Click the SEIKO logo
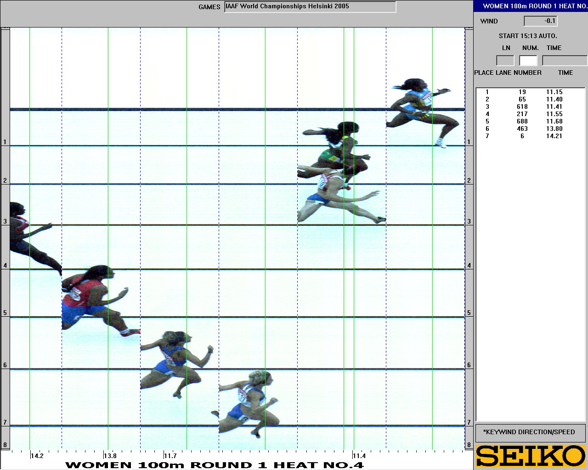588x470 pixels. click(x=530, y=456)
